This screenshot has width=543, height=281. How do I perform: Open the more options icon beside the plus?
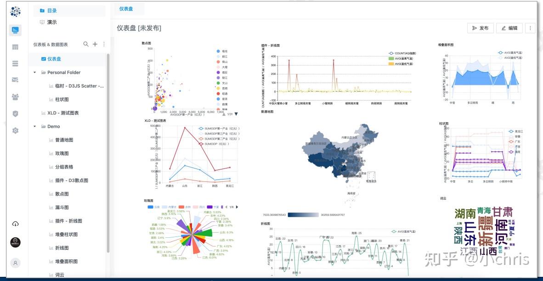pos(104,45)
